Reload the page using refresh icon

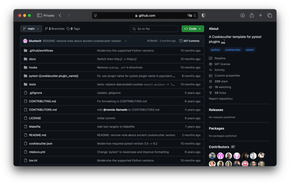pos(195,16)
